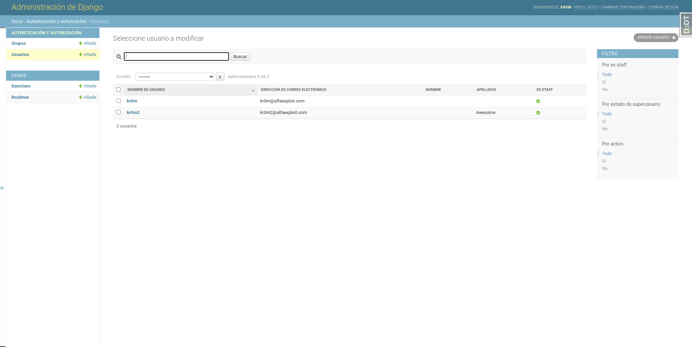Click the search magnifier icon

(x=119, y=57)
